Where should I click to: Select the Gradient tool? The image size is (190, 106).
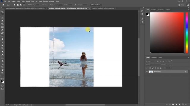2,48
